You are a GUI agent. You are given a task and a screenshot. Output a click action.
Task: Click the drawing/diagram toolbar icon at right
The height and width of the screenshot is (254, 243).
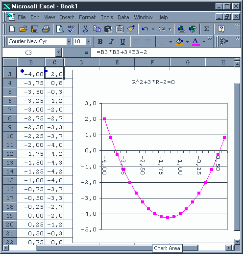click(x=224, y=42)
